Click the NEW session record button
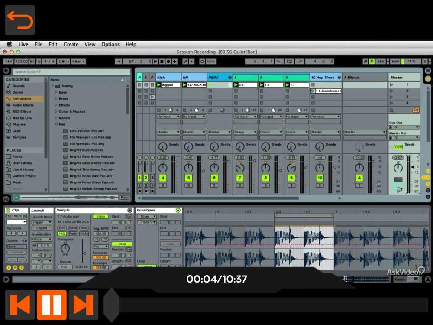Image resolution: width=433 pixels, height=325 pixels. point(211,62)
